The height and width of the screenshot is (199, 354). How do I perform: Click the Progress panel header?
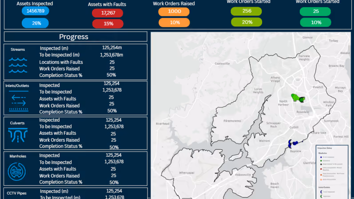click(76, 37)
